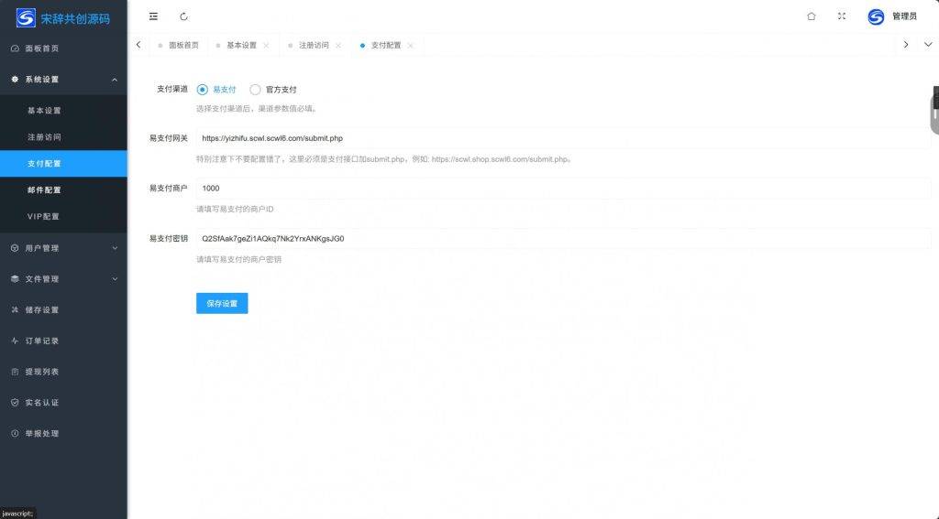Screen dimensions: 939x519
Task: Open 订单记录 in the sidebar
Action: pyautogui.click(x=63, y=341)
